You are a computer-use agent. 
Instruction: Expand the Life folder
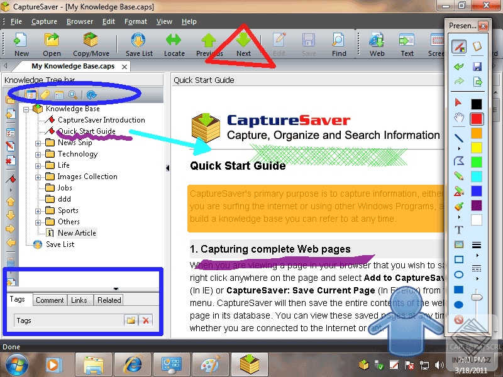38,166
